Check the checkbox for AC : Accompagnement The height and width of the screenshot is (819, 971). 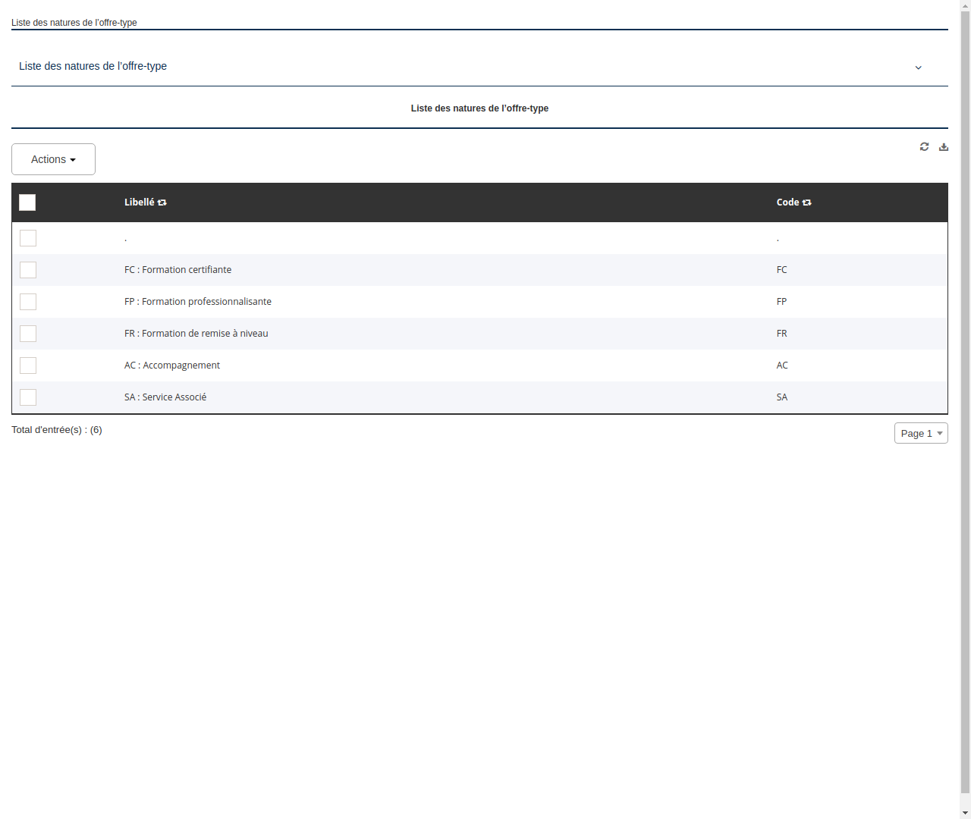tap(28, 366)
